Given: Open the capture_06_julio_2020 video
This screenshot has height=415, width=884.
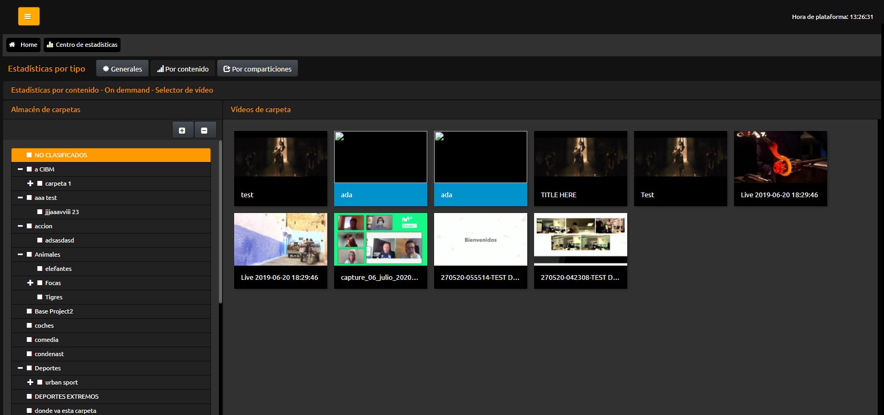Looking at the screenshot, I should point(380,251).
